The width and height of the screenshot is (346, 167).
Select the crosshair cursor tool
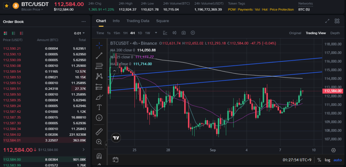coord(99,46)
